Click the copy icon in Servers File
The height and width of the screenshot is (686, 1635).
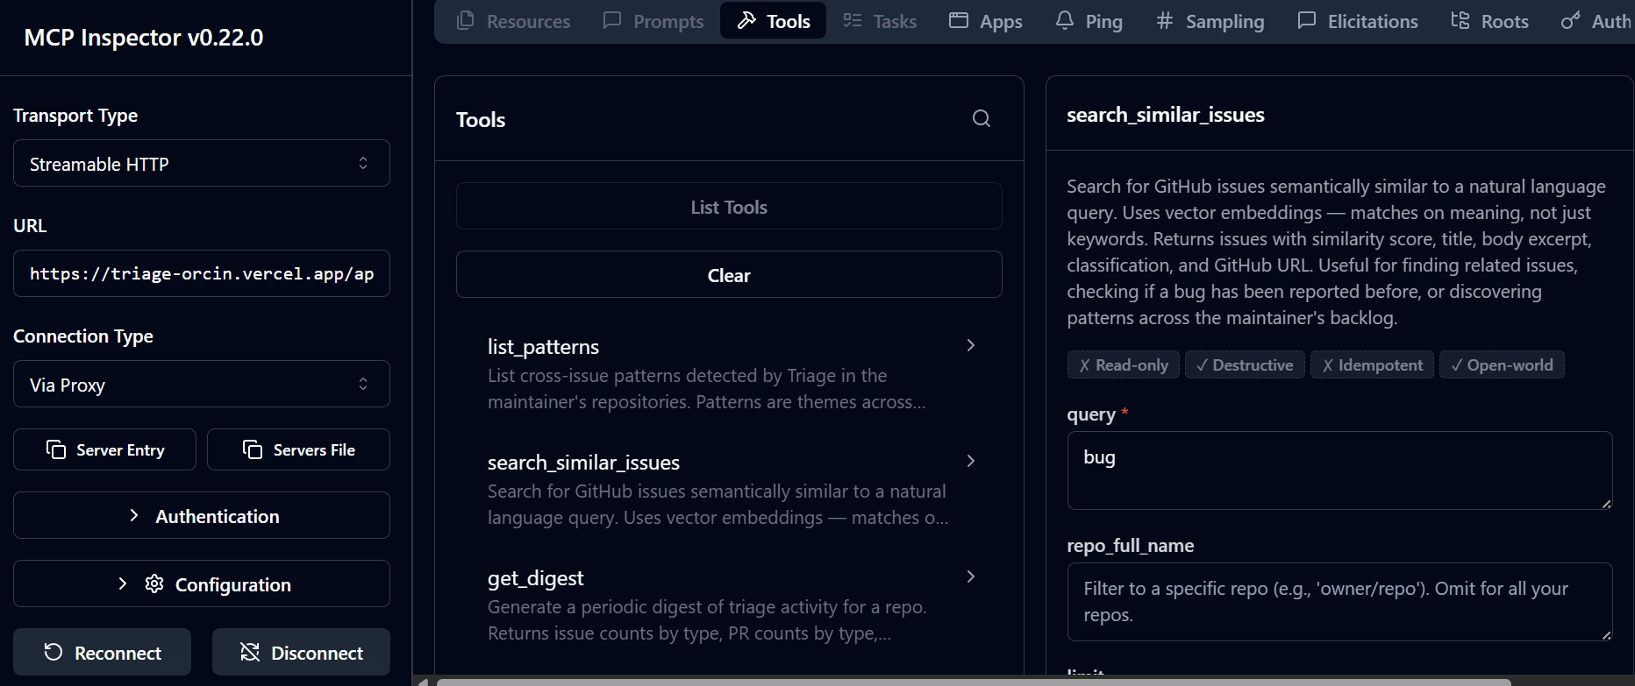pyautogui.click(x=253, y=449)
